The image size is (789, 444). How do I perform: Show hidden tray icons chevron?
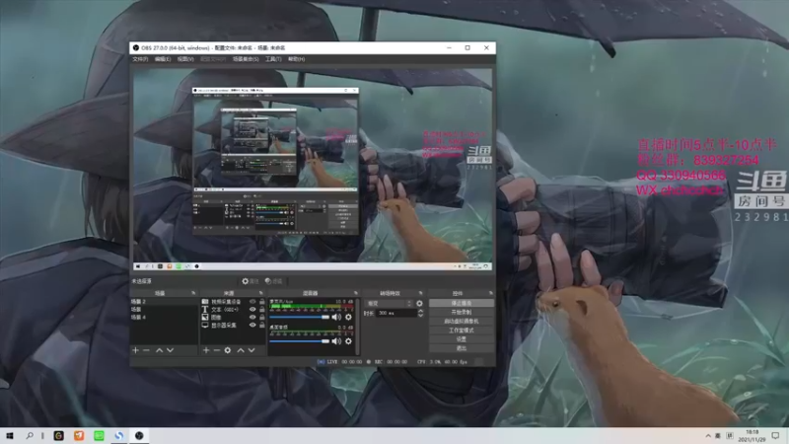pos(708,436)
